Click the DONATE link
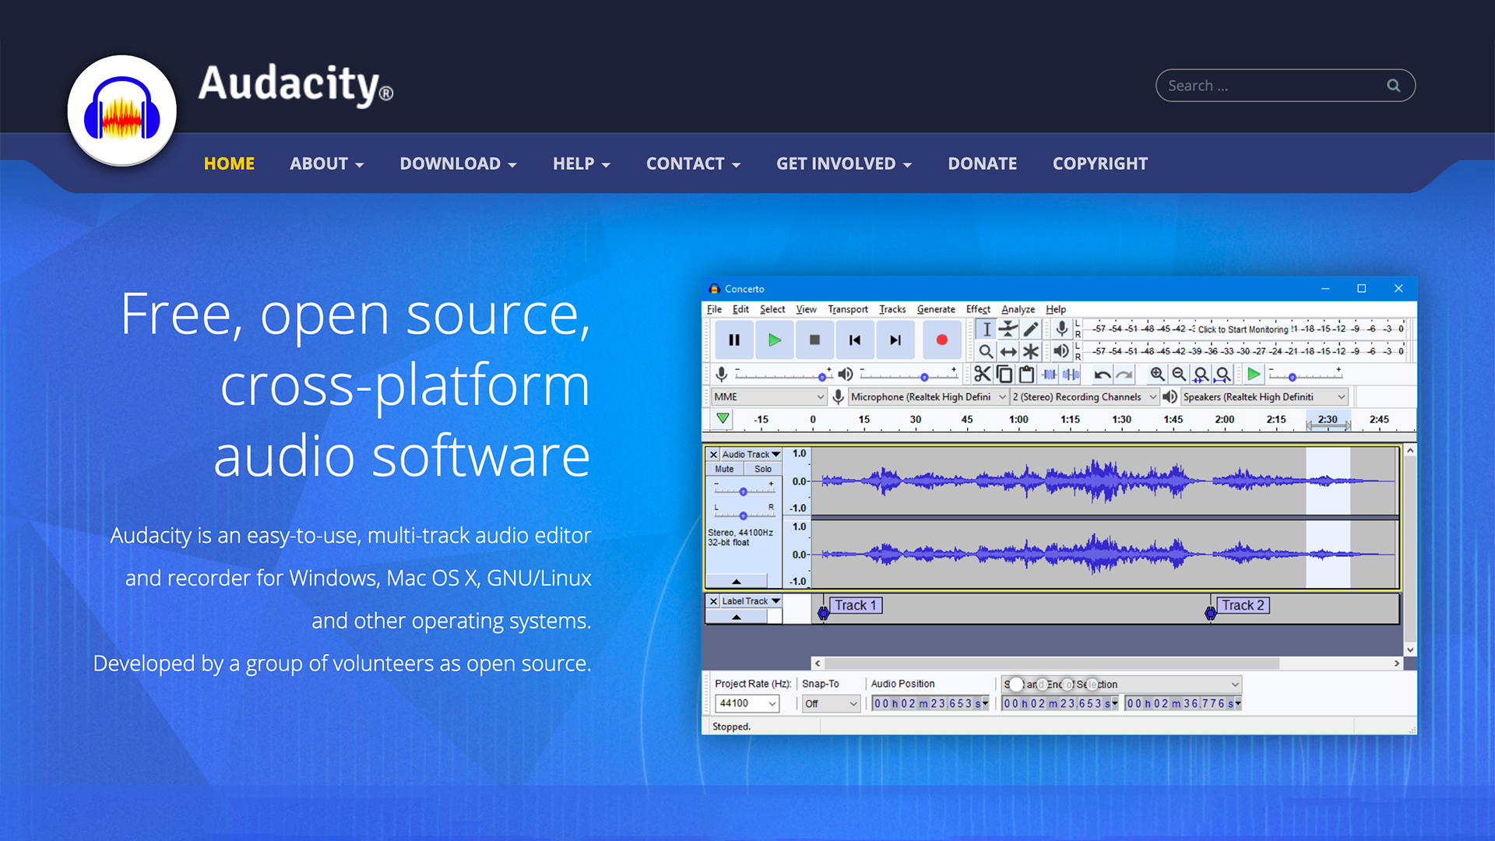 click(x=982, y=164)
